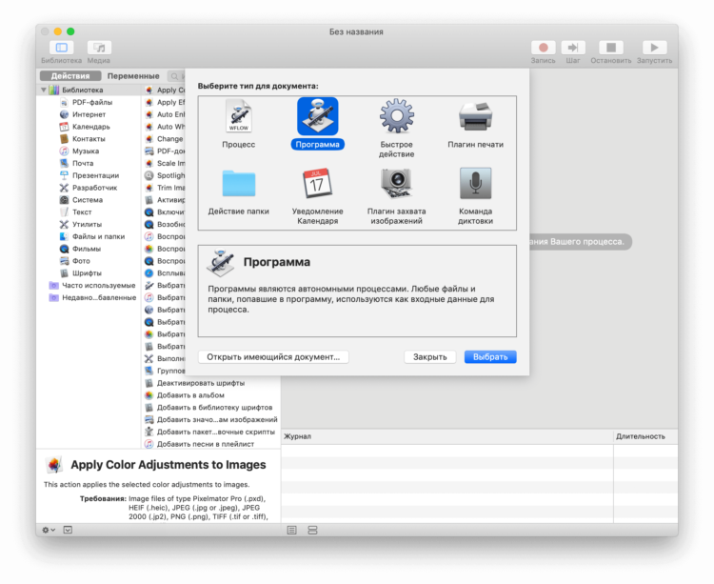
Task: Select Шрифты in the library
Action: click(x=87, y=273)
